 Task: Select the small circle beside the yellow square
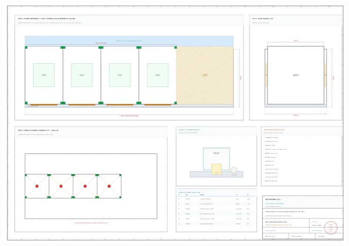(x=234, y=170)
